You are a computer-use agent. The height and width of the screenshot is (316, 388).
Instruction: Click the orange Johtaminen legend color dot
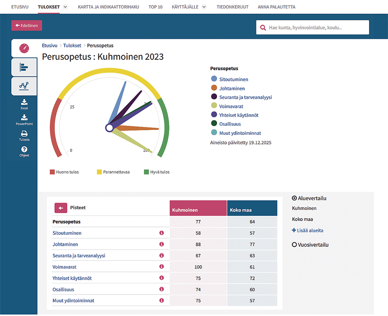point(214,89)
